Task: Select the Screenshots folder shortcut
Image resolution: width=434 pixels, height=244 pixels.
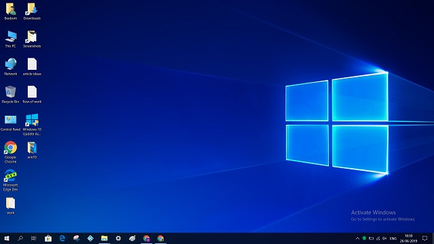Action: [32, 39]
